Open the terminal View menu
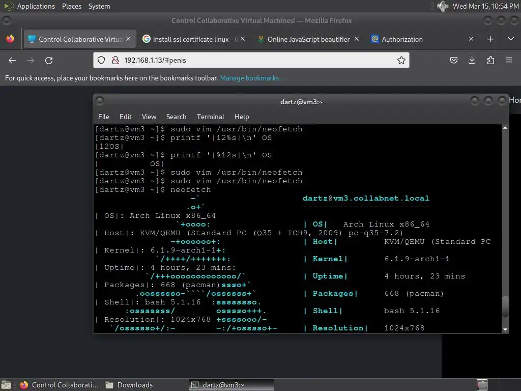521x391 pixels. (149, 117)
